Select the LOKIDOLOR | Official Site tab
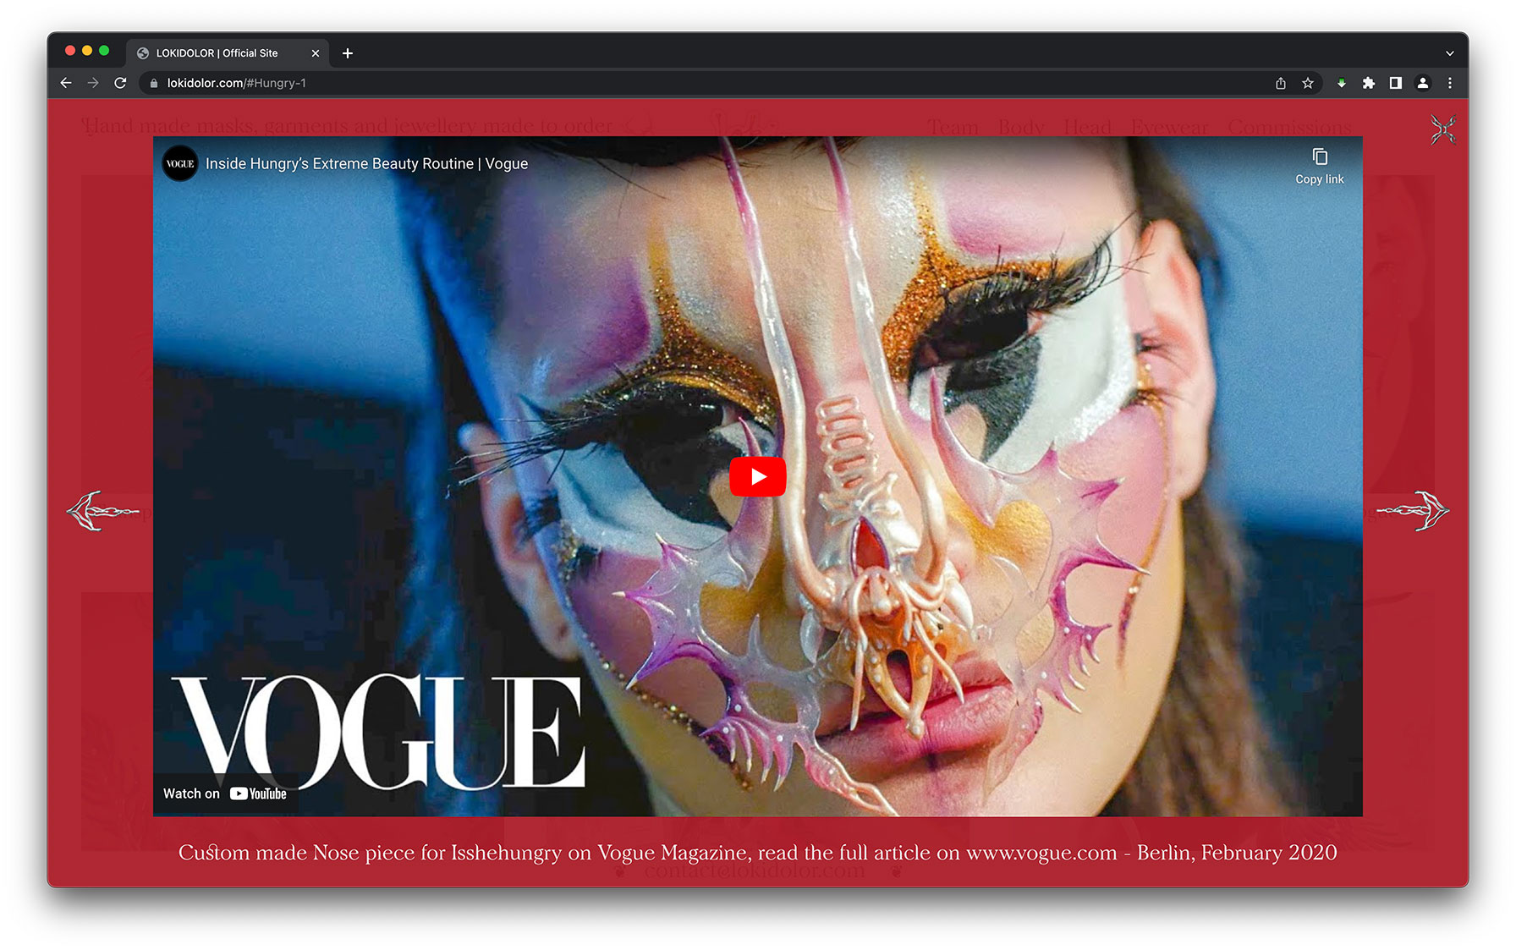This screenshot has height=950, width=1516. tap(228, 53)
